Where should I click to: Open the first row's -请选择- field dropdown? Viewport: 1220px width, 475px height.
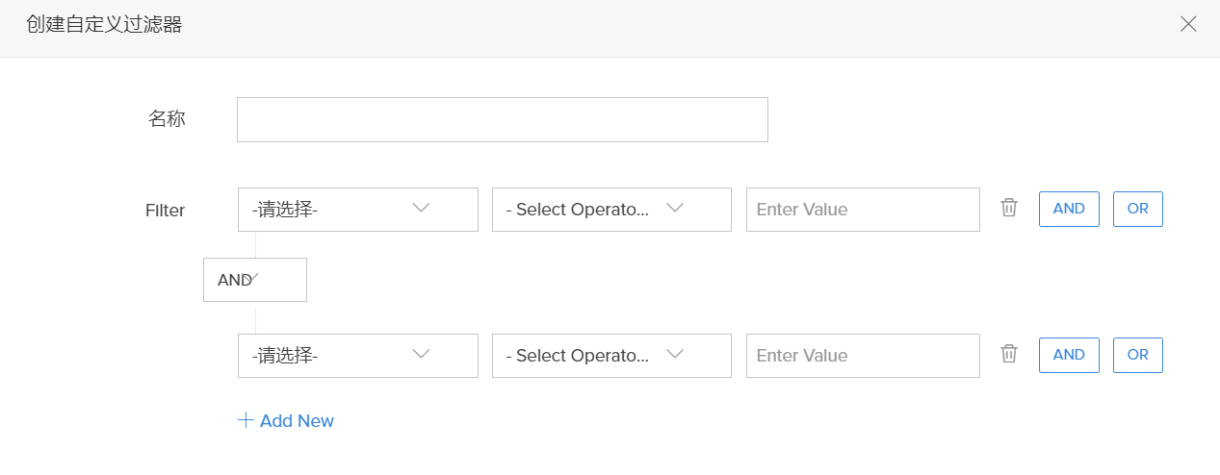point(357,210)
